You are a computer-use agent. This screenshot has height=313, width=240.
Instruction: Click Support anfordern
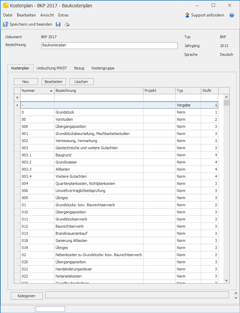(205, 15)
